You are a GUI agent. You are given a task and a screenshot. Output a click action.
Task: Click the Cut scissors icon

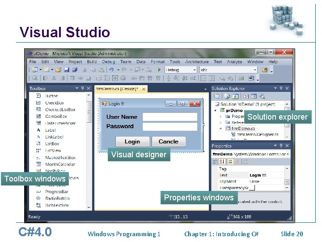[85, 70]
